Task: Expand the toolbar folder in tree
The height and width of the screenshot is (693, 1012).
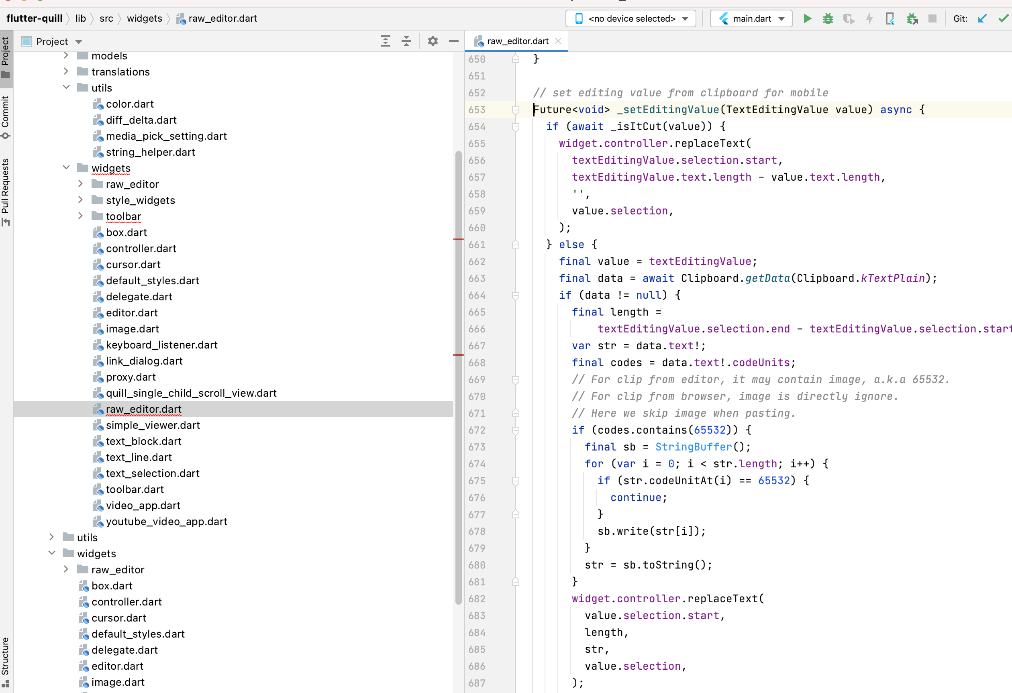Action: pyautogui.click(x=81, y=216)
